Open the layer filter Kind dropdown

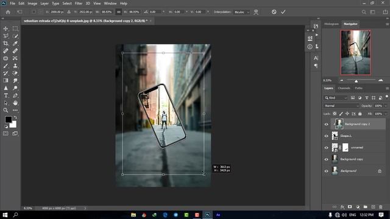335,98
